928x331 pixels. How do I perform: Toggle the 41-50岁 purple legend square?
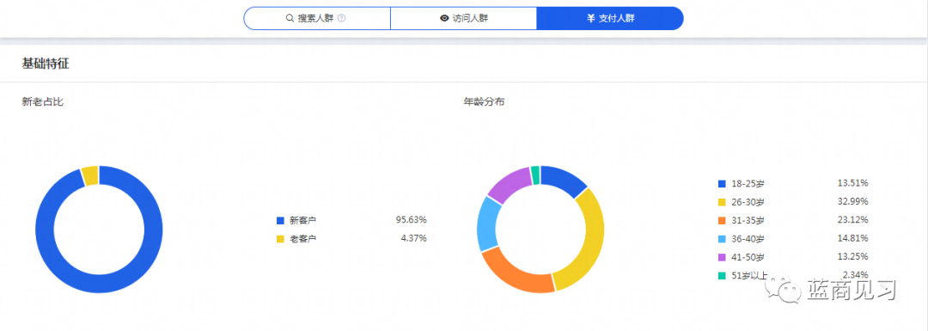721,257
